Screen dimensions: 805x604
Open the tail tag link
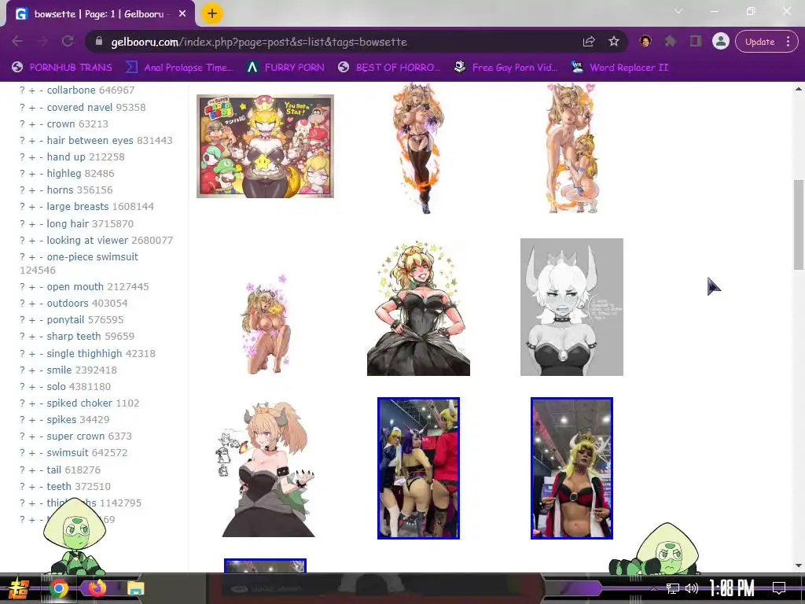(54, 470)
